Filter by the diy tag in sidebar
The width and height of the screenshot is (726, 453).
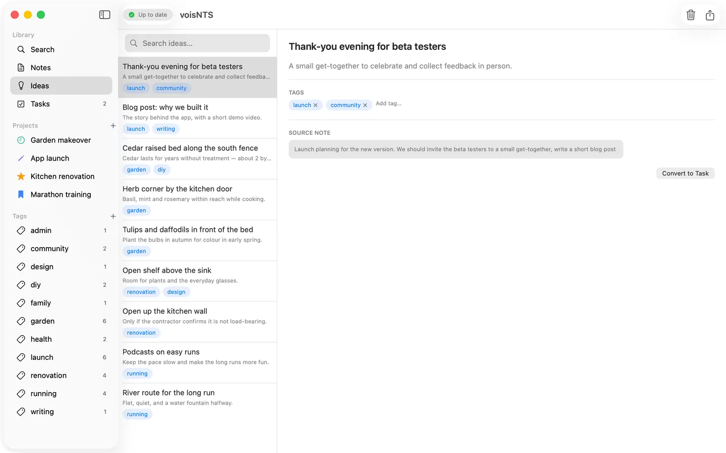[x=61, y=285]
